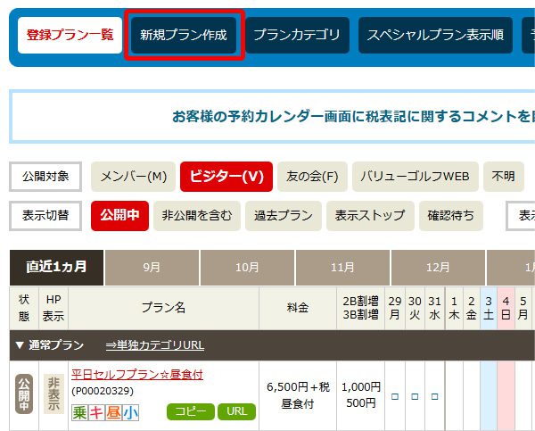
Task: Click the 1,000円 500円 surcharge cell
Action: click(360, 395)
